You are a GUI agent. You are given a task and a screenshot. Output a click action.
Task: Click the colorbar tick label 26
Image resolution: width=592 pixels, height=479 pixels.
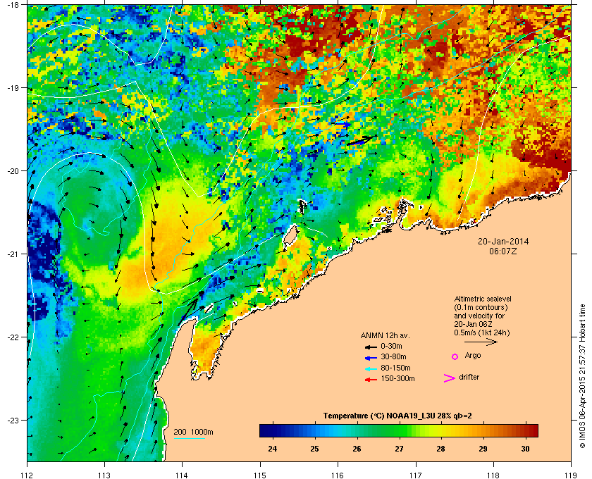pos(357,449)
